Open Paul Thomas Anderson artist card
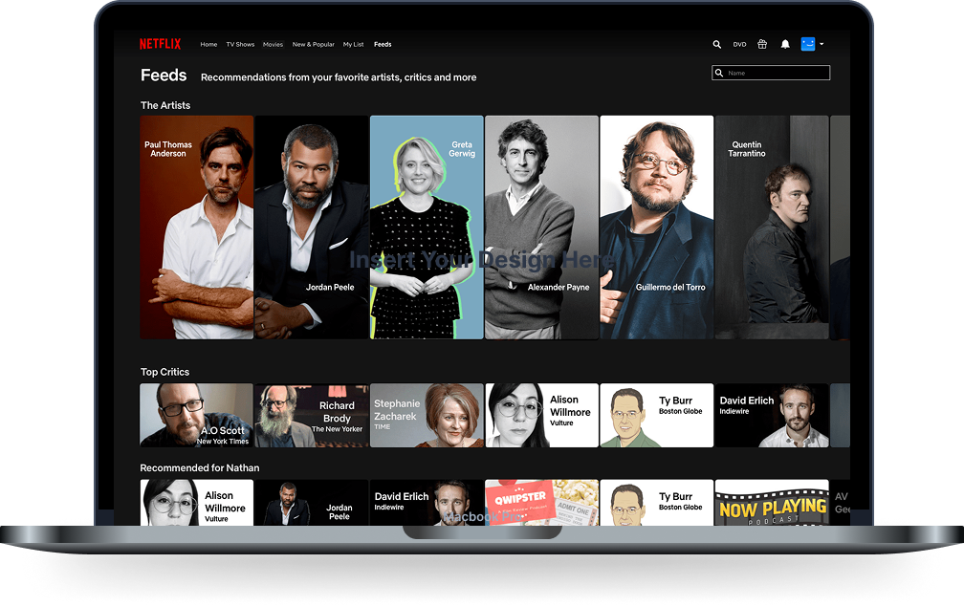This screenshot has height=607, width=964. (x=197, y=228)
